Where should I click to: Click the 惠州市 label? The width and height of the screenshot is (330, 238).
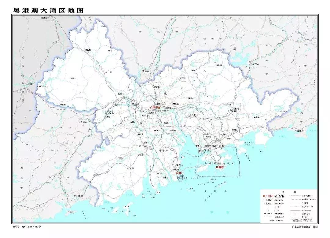click(237, 108)
